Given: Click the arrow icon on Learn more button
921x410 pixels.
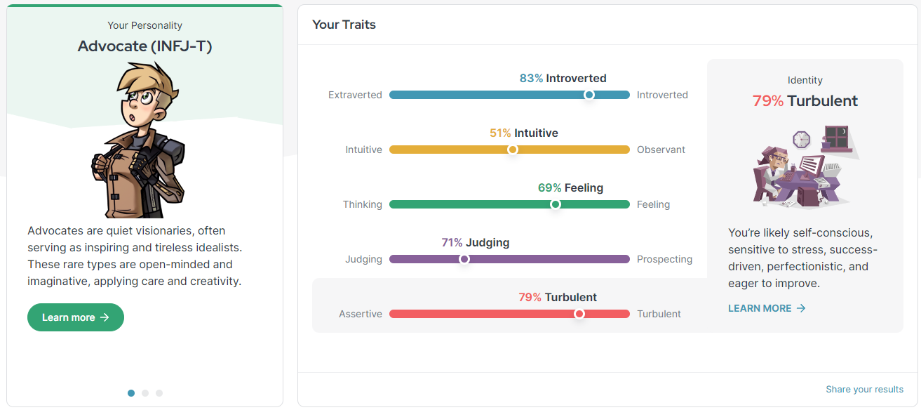Looking at the screenshot, I should click(105, 317).
